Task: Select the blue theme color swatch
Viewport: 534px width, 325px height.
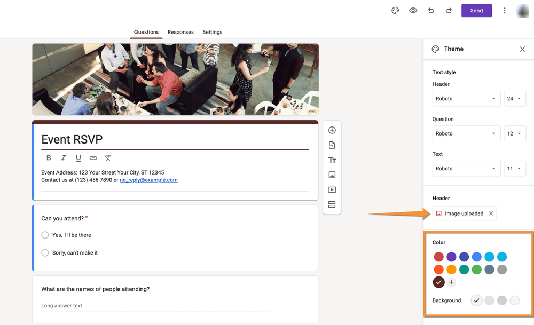Action: coord(476,257)
